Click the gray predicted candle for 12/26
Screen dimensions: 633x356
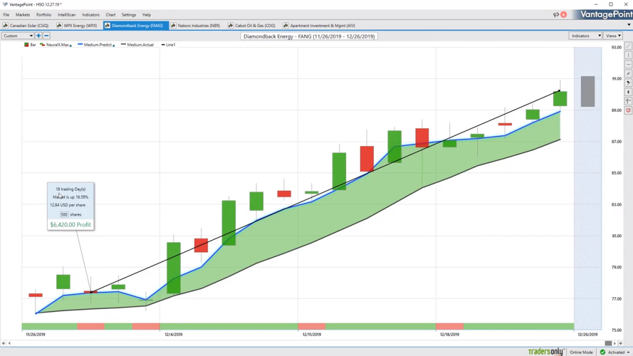587,91
